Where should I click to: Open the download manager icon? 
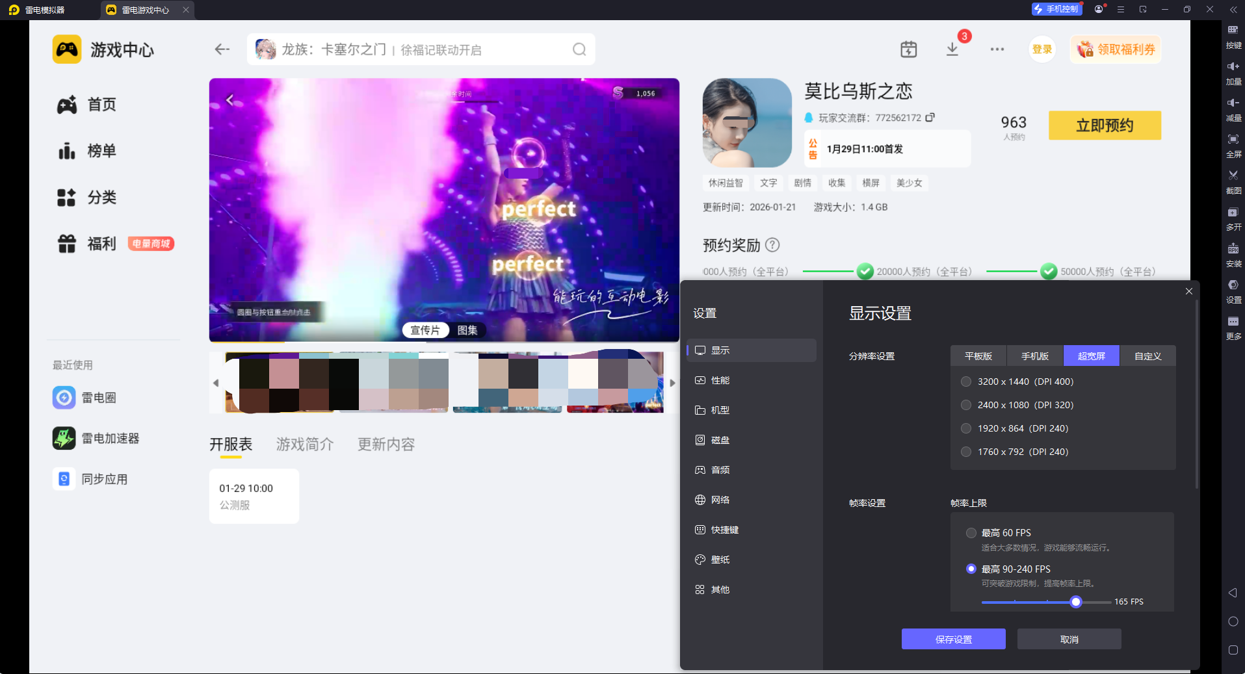pyautogui.click(x=952, y=49)
